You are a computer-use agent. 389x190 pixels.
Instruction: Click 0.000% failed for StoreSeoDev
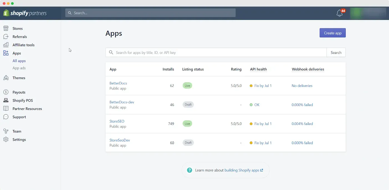(x=302, y=143)
